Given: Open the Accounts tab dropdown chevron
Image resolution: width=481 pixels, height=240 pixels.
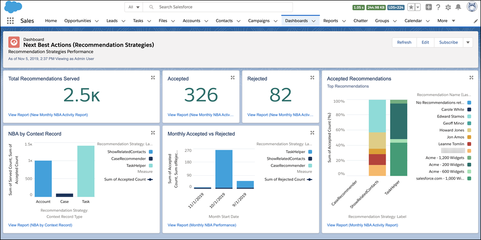Looking at the screenshot, I should pos(206,21).
